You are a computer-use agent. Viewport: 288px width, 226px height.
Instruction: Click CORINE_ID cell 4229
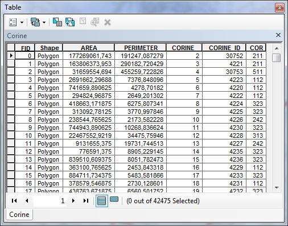click(x=224, y=167)
